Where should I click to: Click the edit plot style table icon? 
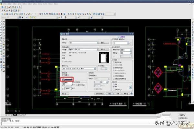pyautogui.click(x=130, y=43)
